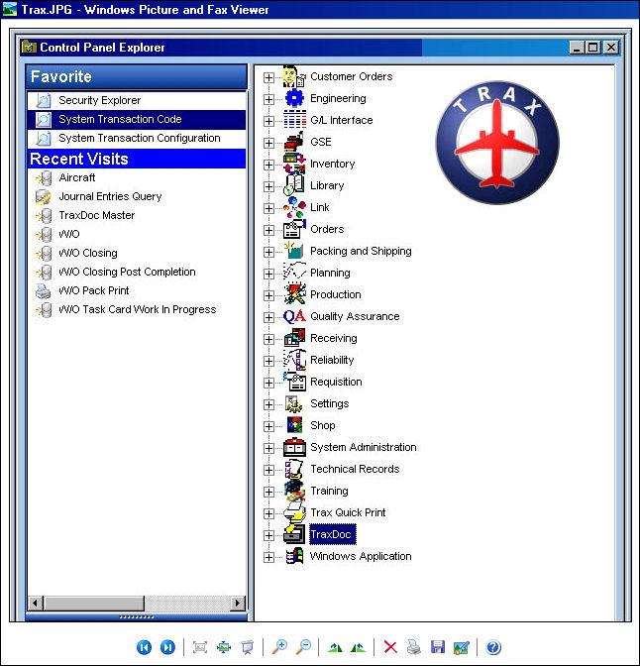640x666 pixels.
Task: Click the Planning chart icon
Action: pos(294,273)
